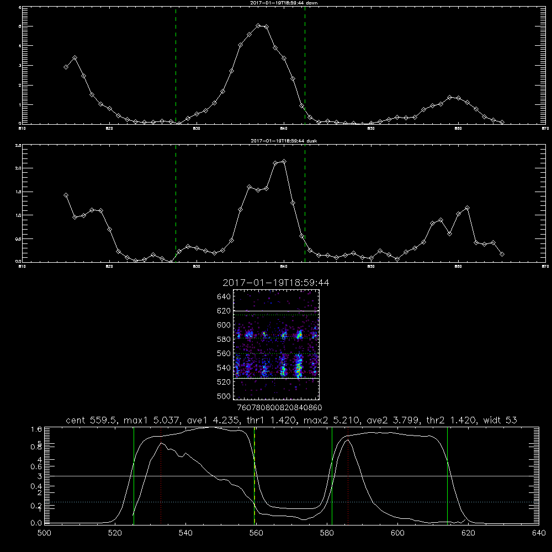Viewport: 552px width, 552px height.
Task: Click the last diamond data point of the dusk curve
Action: [x=502, y=254]
